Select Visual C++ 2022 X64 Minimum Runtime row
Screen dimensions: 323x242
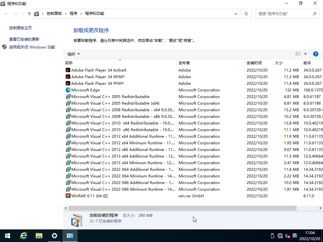[193, 176]
